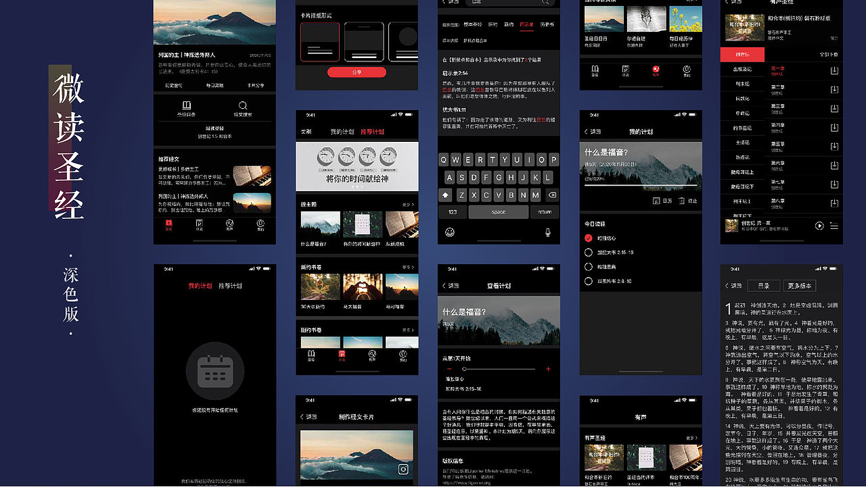This screenshot has width=866, height=487.
Task: Open 圣经目录 book icon on home screen
Action: 185,106
